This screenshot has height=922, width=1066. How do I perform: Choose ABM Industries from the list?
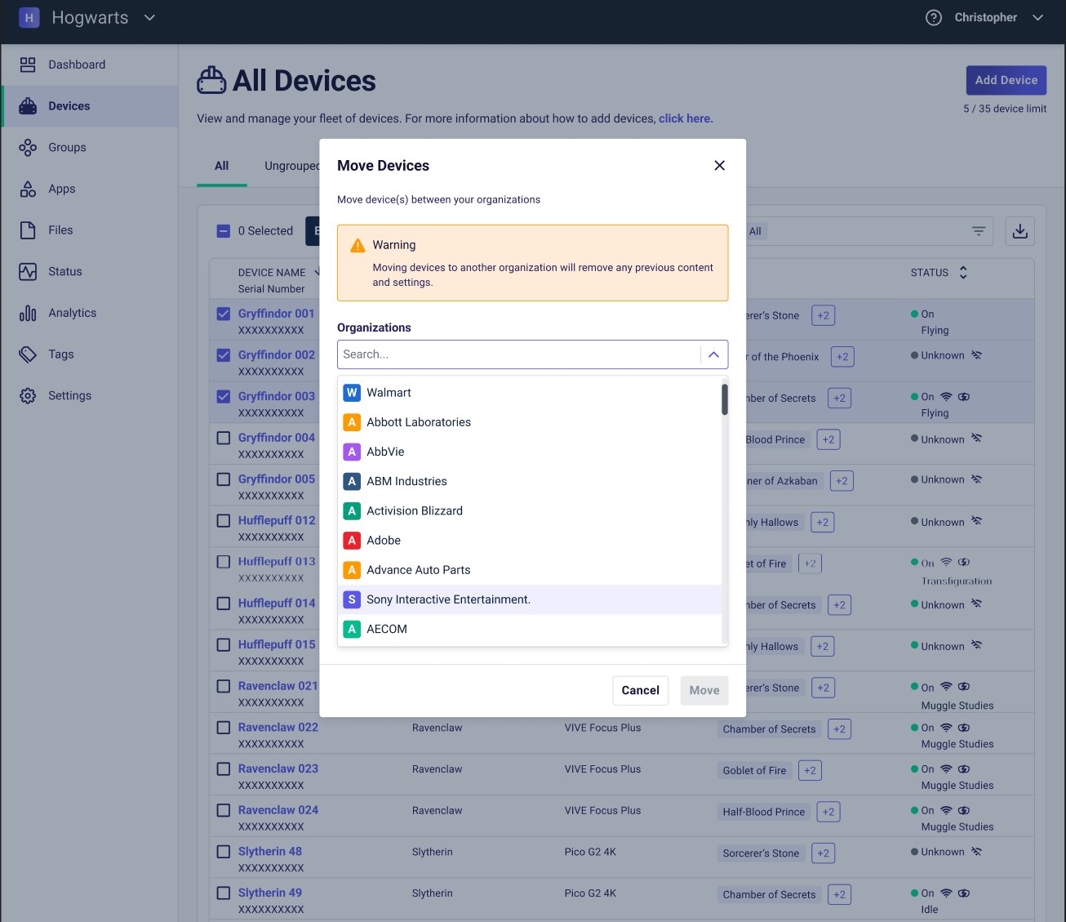[530, 481]
